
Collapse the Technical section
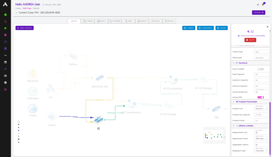coord(233,63)
